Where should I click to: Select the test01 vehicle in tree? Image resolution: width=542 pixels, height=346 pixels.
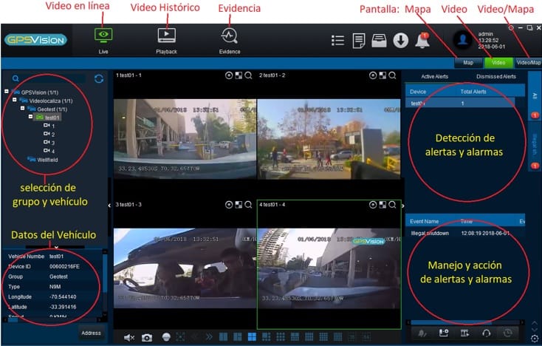point(48,118)
